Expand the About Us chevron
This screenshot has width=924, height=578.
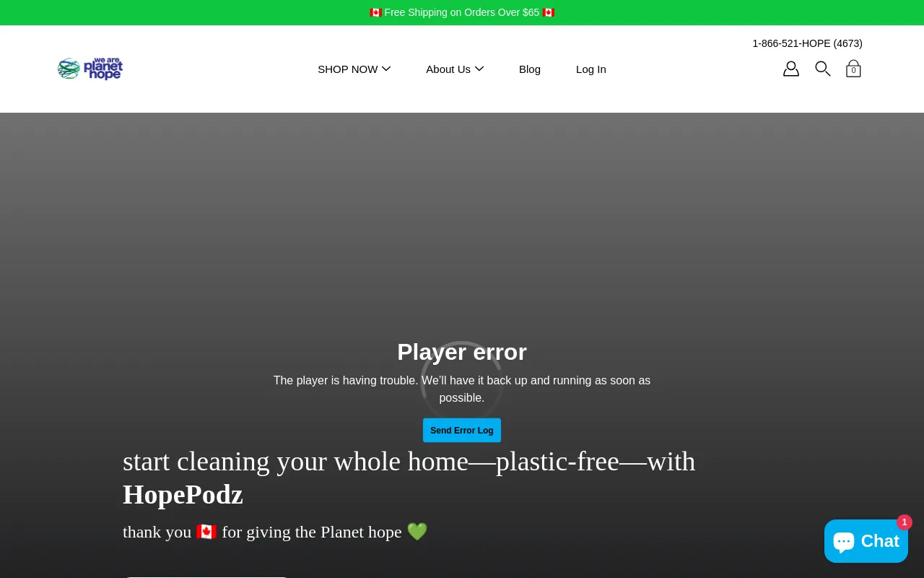coord(479,69)
